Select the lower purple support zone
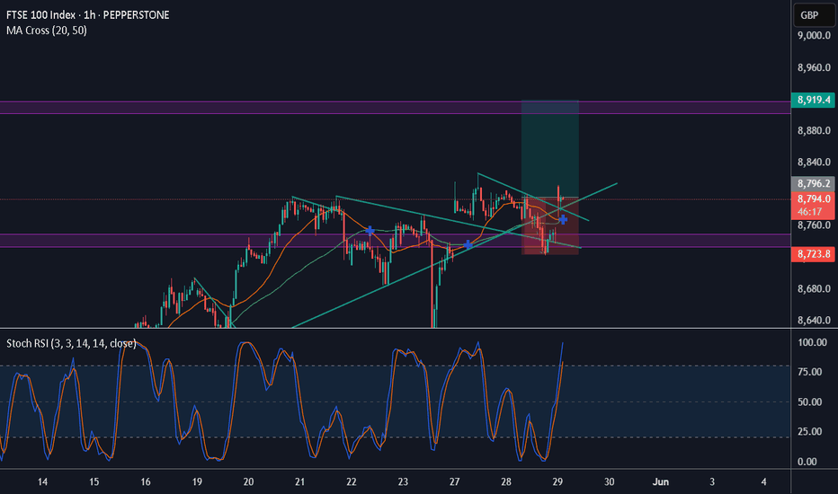Screen dimensions: 838x494 coord(395,241)
